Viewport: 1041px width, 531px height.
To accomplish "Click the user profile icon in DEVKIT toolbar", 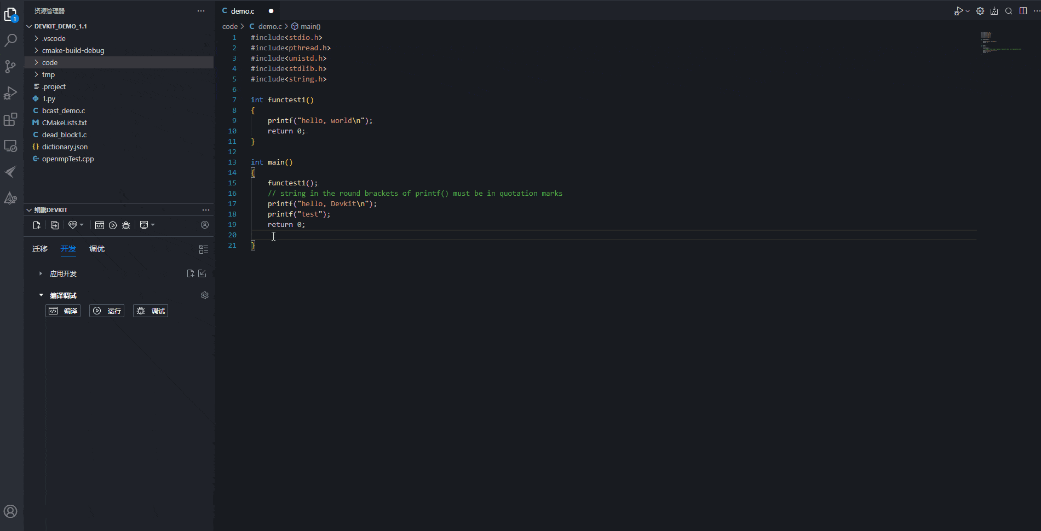I will [205, 225].
